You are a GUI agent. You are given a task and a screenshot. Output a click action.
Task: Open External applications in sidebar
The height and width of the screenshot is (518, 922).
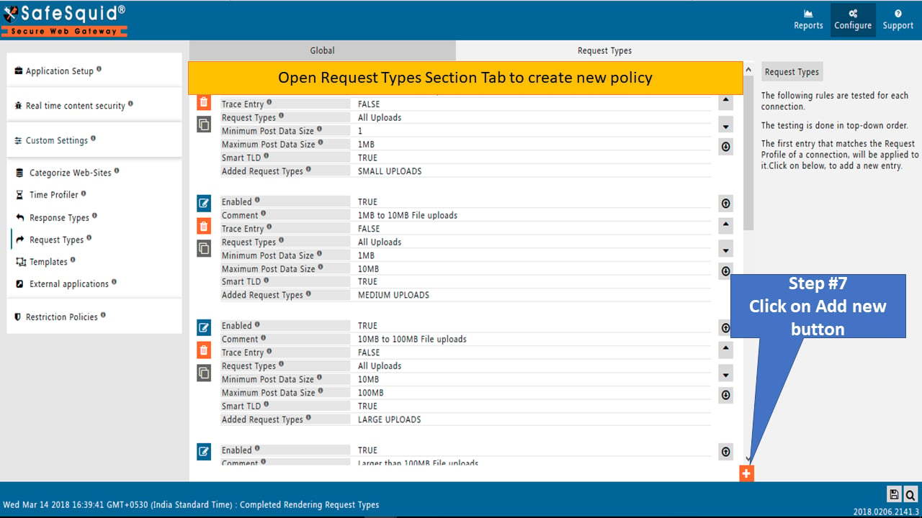69,283
